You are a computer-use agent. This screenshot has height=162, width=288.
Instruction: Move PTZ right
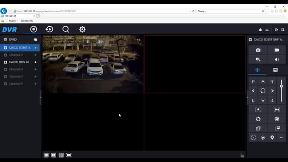tap(272, 91)
